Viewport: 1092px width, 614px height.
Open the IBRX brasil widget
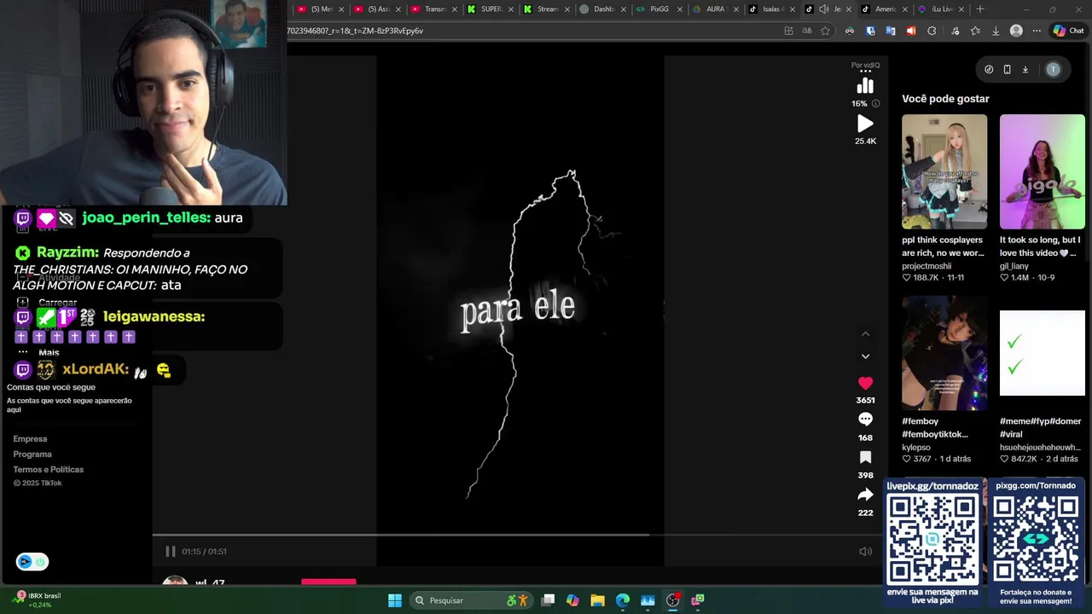pyautogui.click(x=38, y=600)
